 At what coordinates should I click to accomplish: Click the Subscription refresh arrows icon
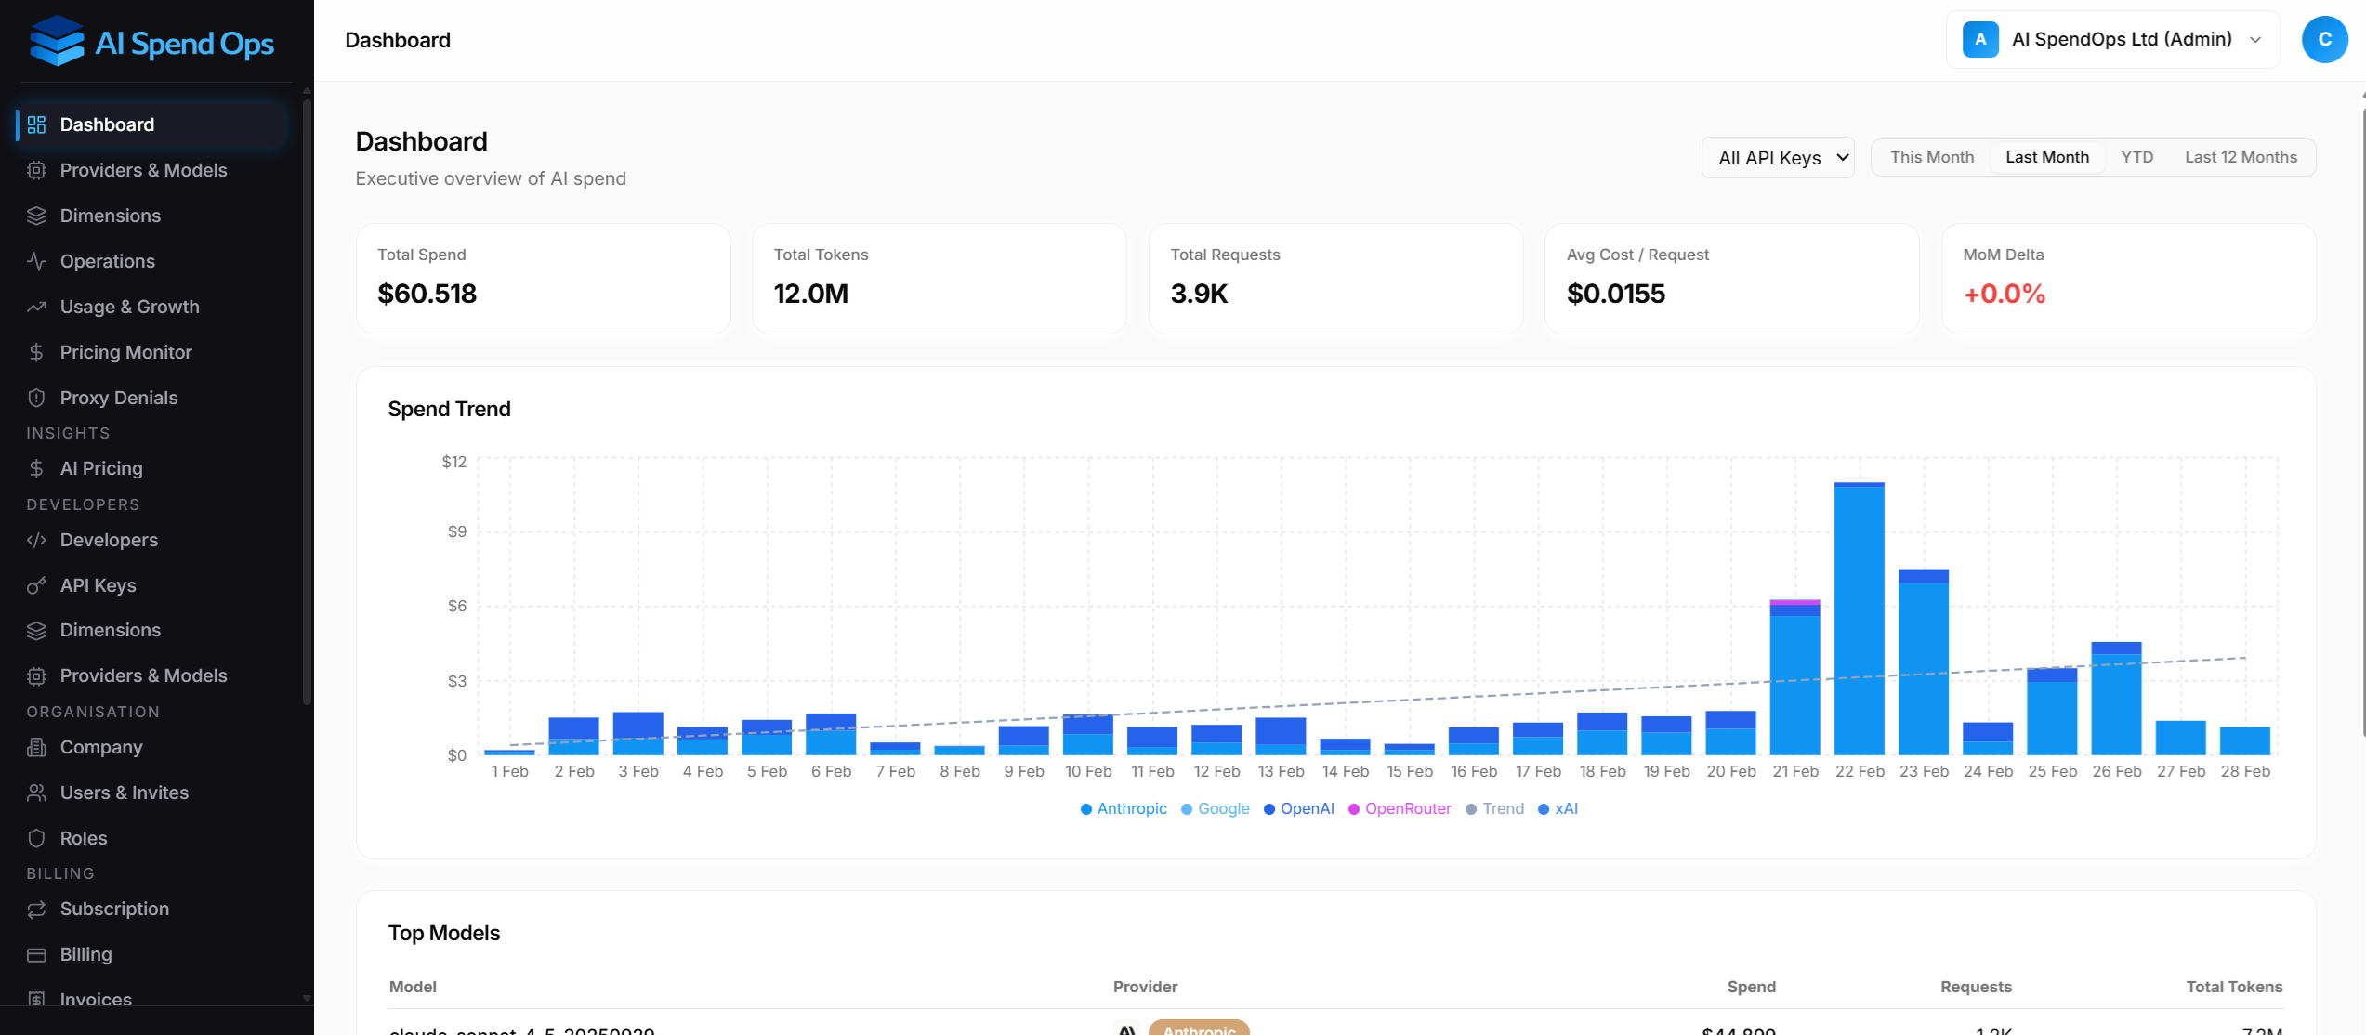click(36, 909)
